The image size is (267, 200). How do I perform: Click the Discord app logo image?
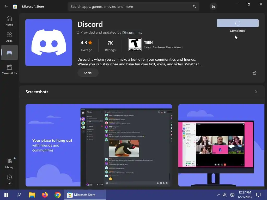pos(49,42)
